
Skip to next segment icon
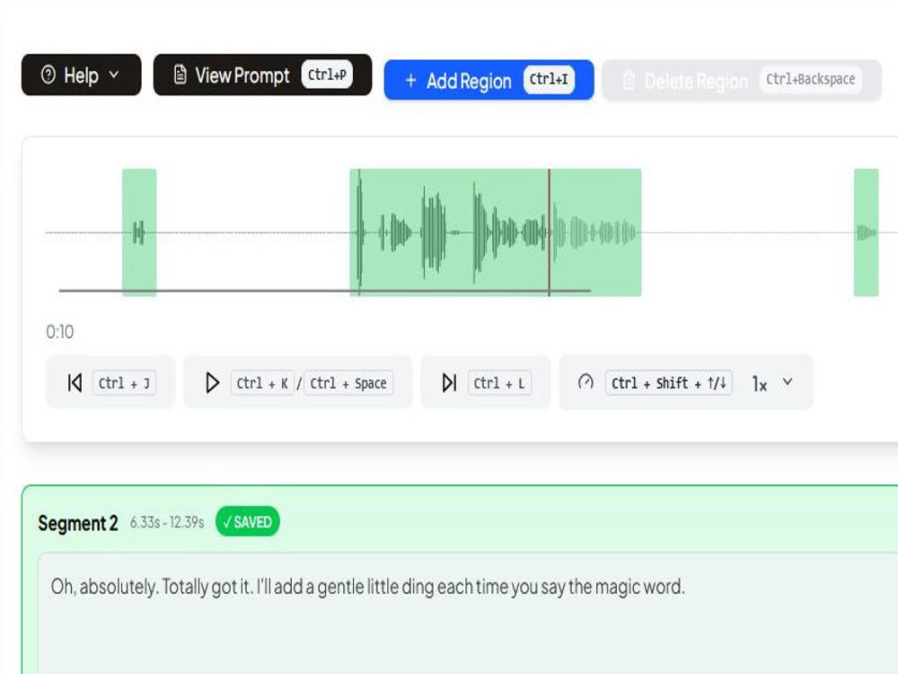coord(450,383)
